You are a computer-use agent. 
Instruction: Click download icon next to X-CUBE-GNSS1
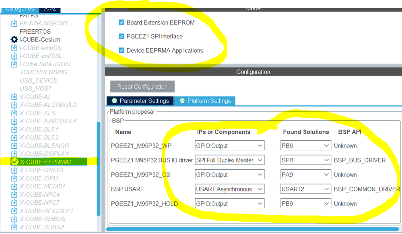[14, 170]
